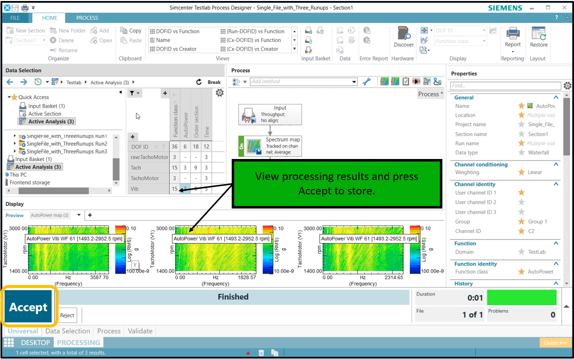Open the FILE ribbon tab
The width and height of the screenshot is (574, 359).
coord(15,18)
